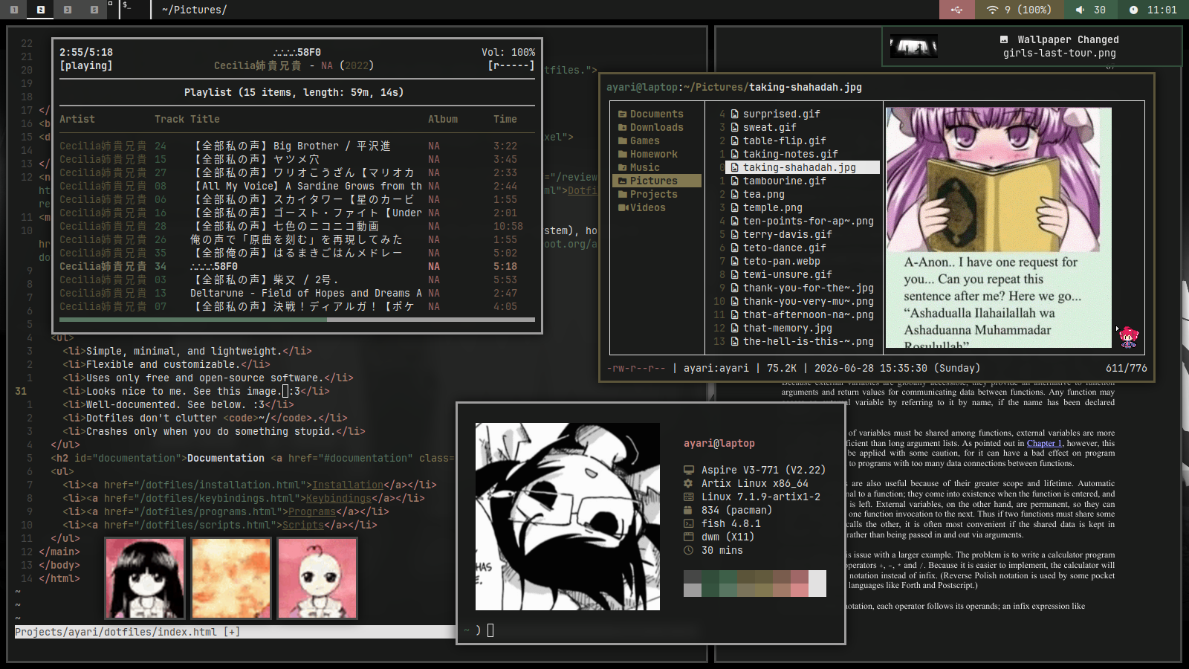
Task: Click the Wi-Fi signal icon in status bar
Action: (992, 10)
